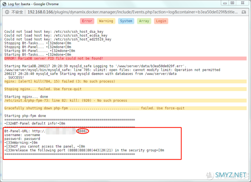251x182 pixels.
Task: Select the Login filter label
Action: point(161,21)
